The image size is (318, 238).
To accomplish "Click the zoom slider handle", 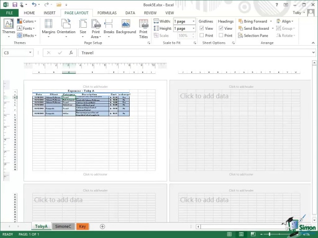I will (x=269, y=234).
